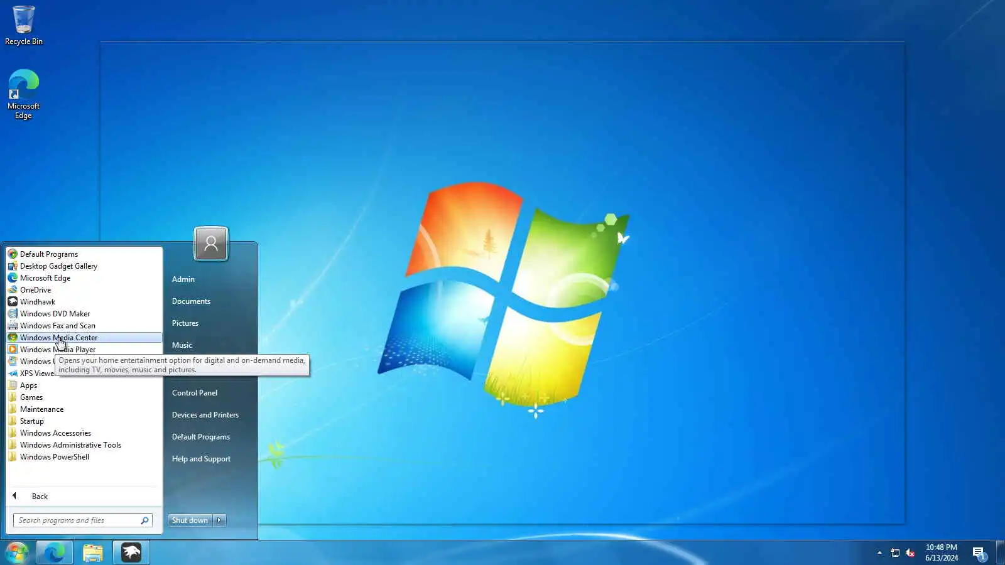Expand the Startup folder

tap(84, 421)
